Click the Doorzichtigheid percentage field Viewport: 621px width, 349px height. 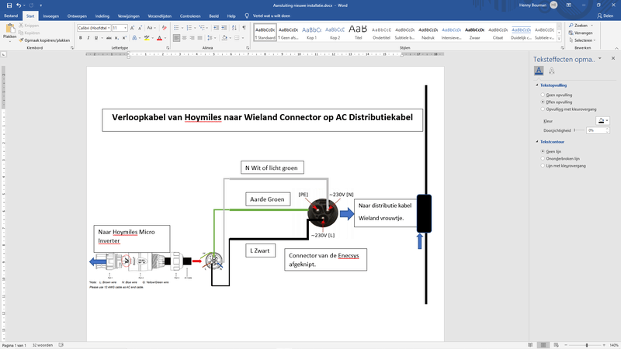(x=596, y=130)
